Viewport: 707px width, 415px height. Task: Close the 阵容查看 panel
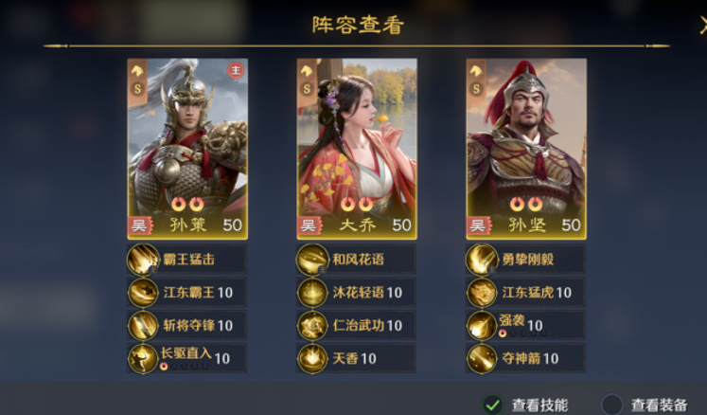click(702, 25)
